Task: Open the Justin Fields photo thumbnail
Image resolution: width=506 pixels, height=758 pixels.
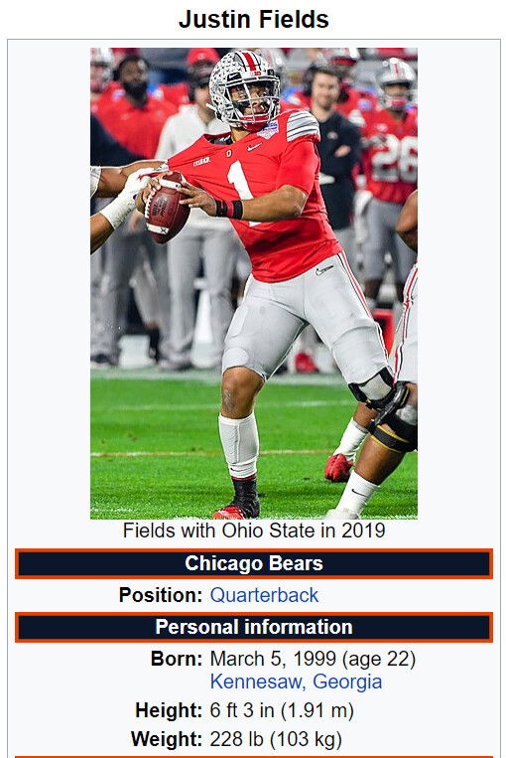Action: [x=253, y=283]
